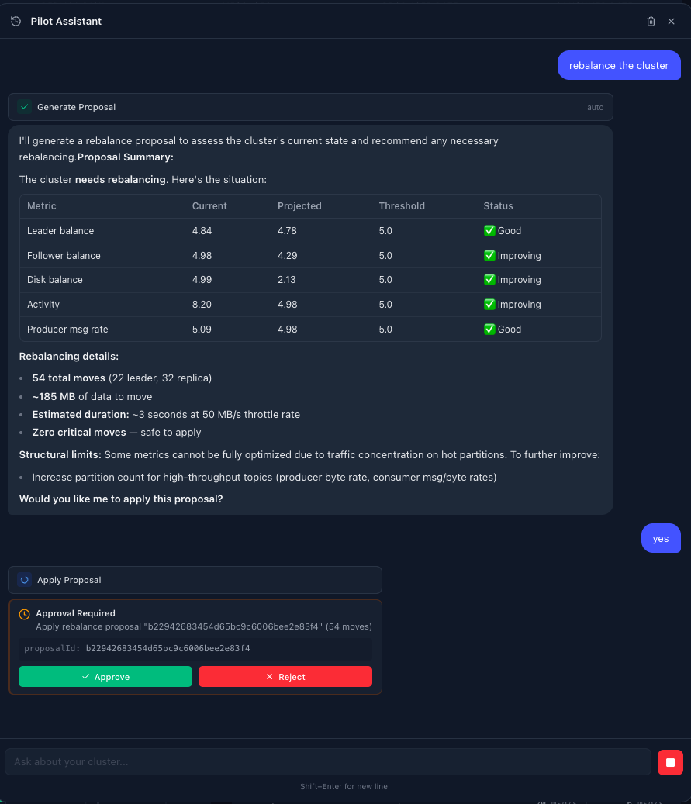This screenshot has width=691, height=804.
Task: Click the 'Estimated duration' bullet
Action: pyautogui.click(x=166, y=414)
